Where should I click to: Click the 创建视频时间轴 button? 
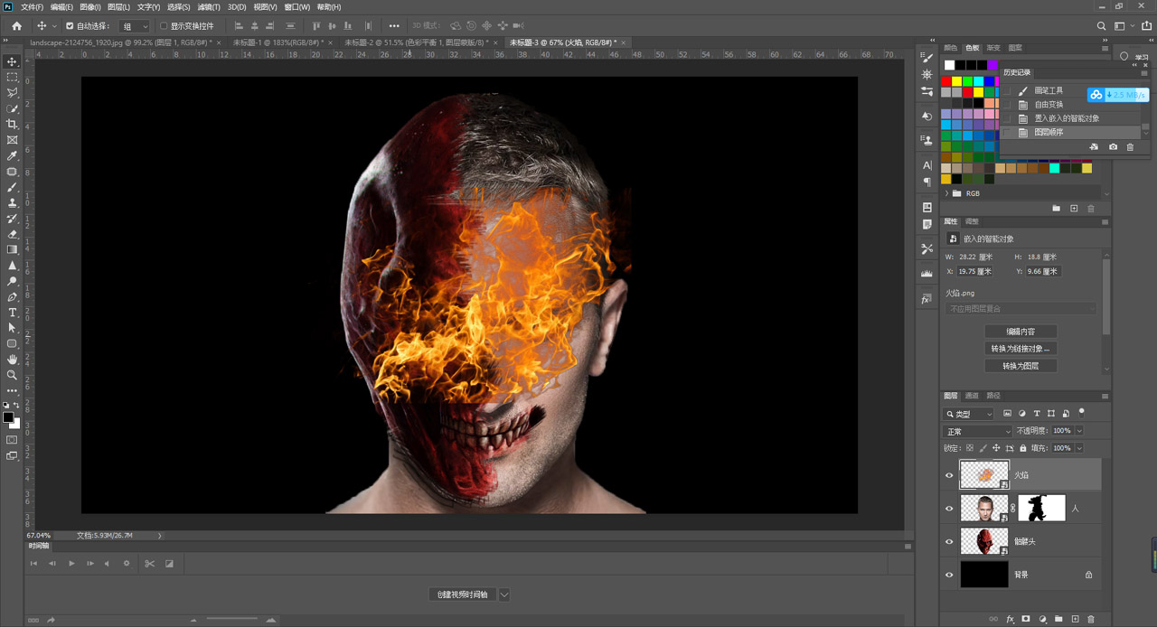462,594
